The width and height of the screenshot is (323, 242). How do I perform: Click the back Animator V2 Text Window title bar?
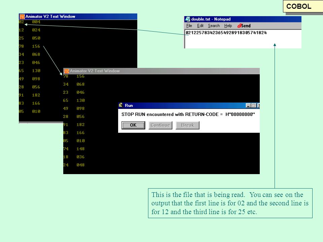tap(78, 16)
